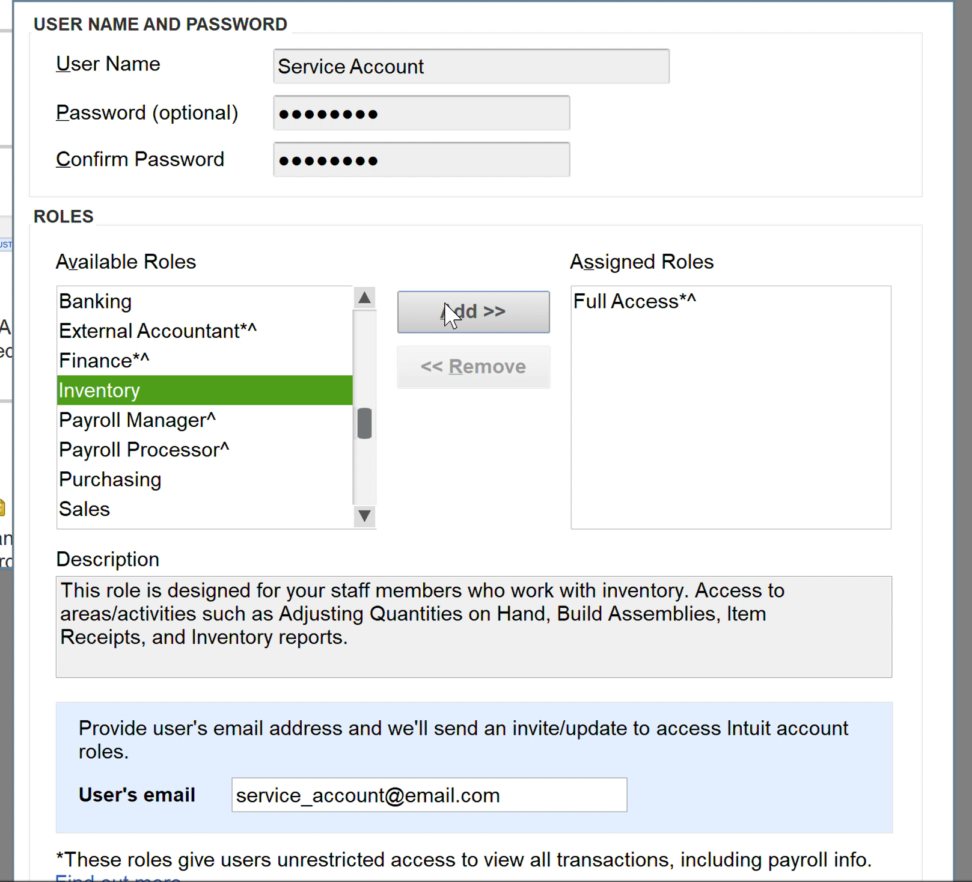This screenshot has height=882, width=972.
Task: Click the scrollbar down arrow in Available Roles
Action: (363, 516)
